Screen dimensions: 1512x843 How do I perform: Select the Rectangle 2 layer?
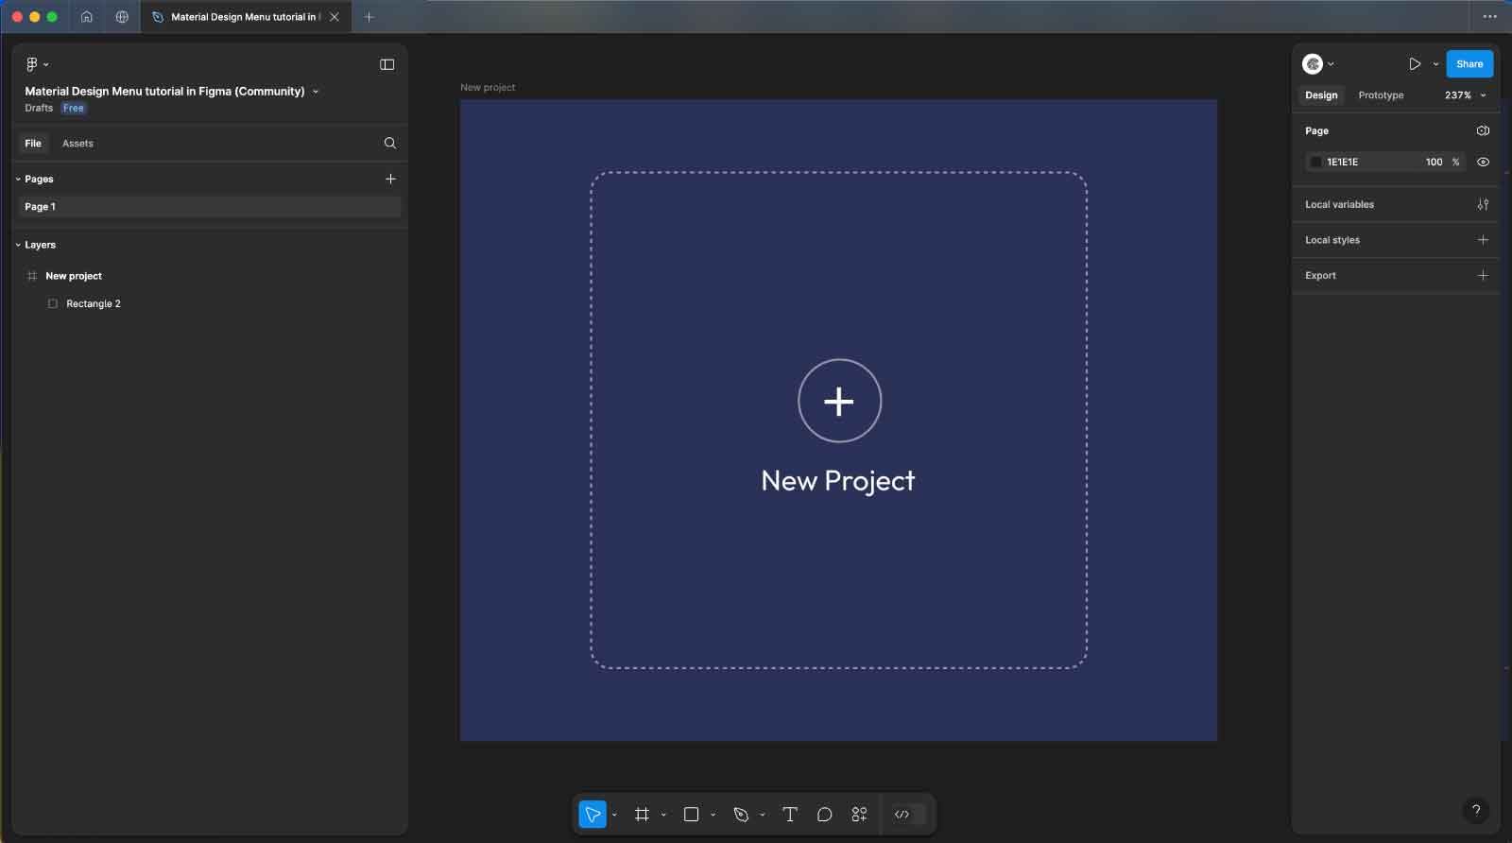[94, 304]
